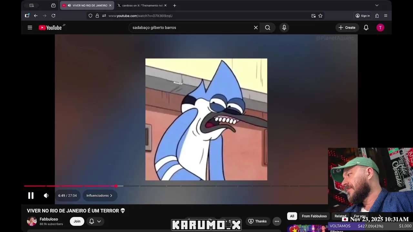Click the video title text
The width and height of the screenshot is (413, 232).
[x=76, y=211]
